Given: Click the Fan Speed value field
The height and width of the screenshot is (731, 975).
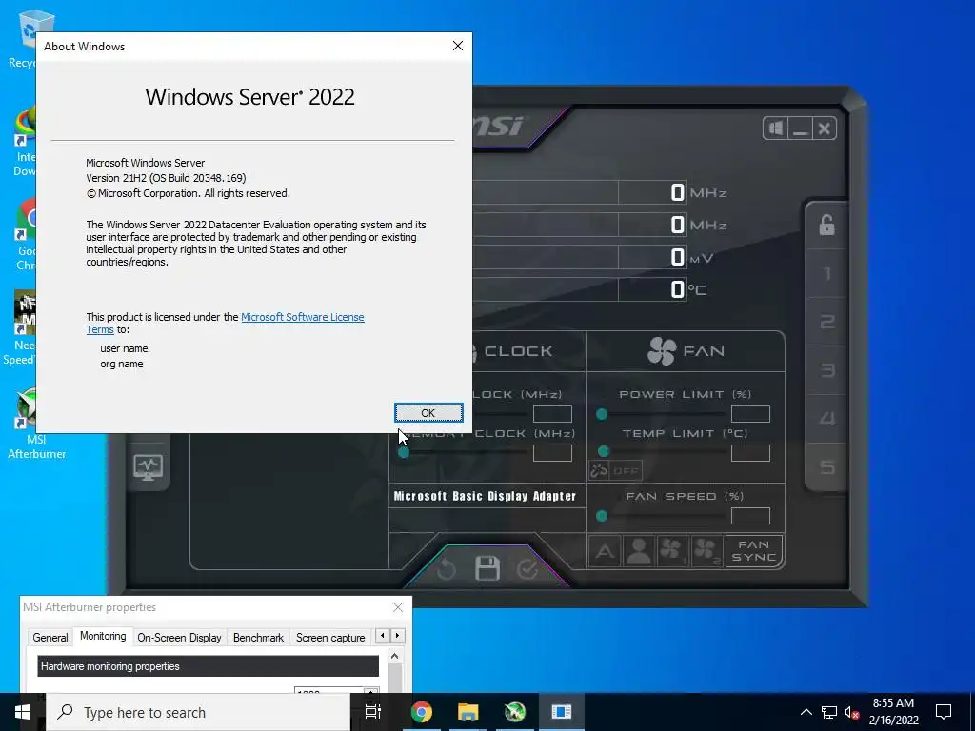Looking at the screenshot, I should point(750,516).
